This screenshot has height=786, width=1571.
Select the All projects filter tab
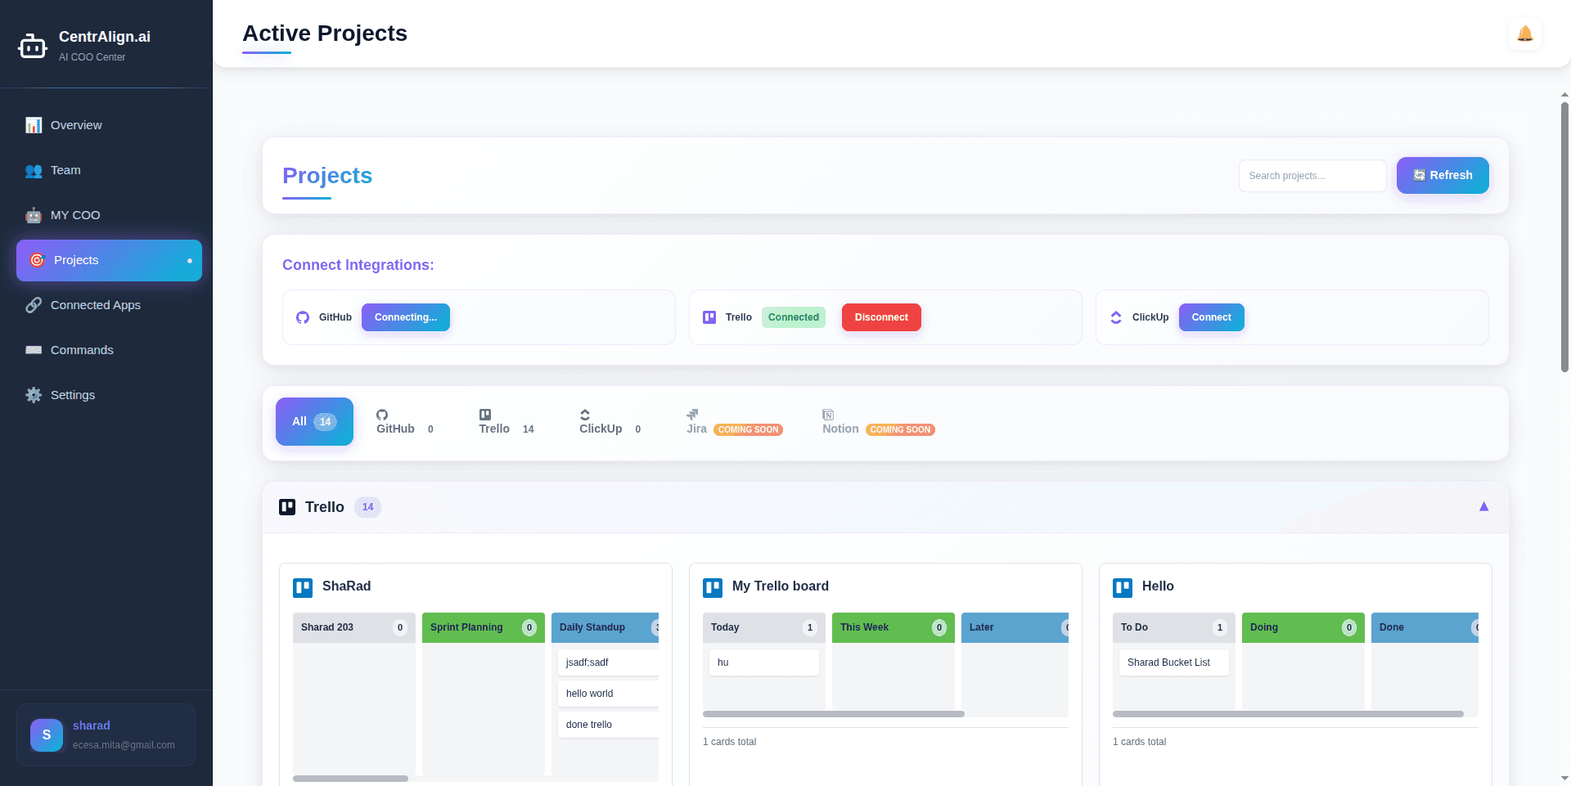point(314,422)
